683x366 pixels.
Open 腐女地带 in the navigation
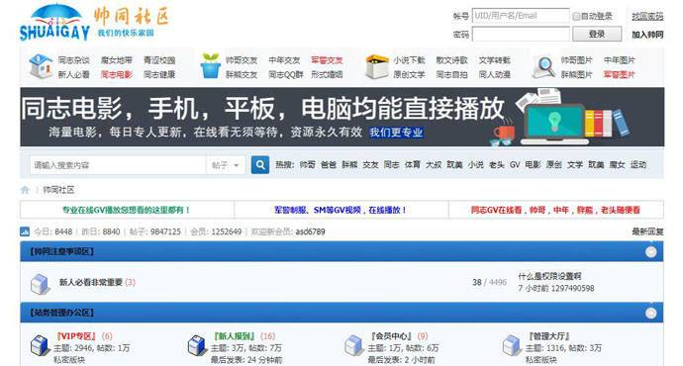[x=116, y=60]
